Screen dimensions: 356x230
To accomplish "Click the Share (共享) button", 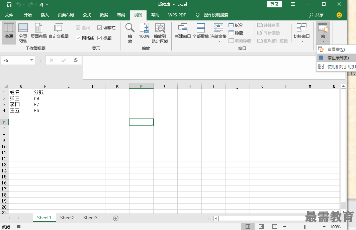I will pyautogui.click(x=316, y=15).
